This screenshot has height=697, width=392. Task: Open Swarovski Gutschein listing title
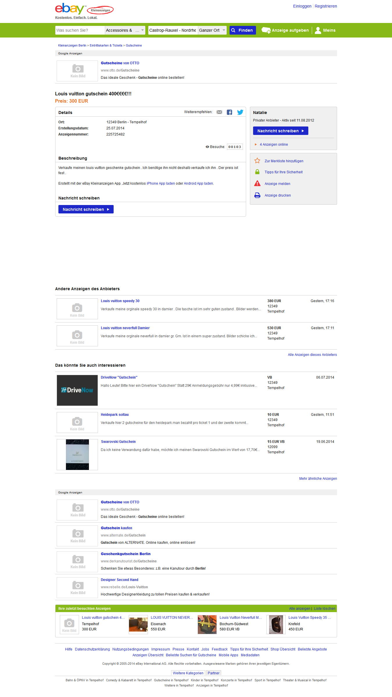coord(118,442)
